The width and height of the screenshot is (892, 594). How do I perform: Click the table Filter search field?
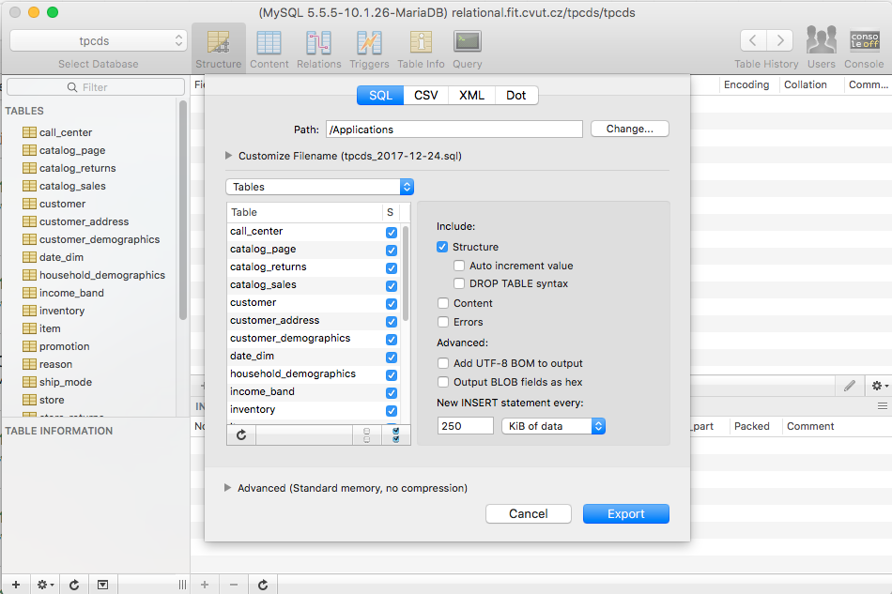[x=96, y=87]
